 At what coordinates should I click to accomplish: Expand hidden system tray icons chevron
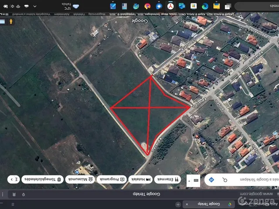coord(35,7)
